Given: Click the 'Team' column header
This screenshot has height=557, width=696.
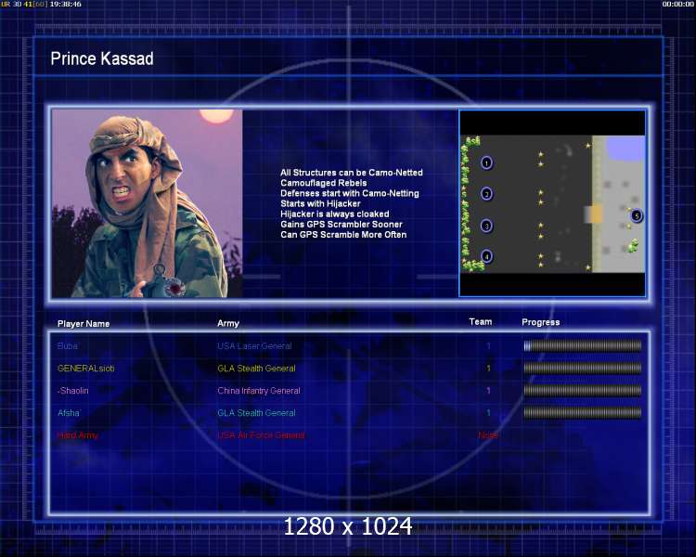Looking at the screenshot, I should pos(481,321).
